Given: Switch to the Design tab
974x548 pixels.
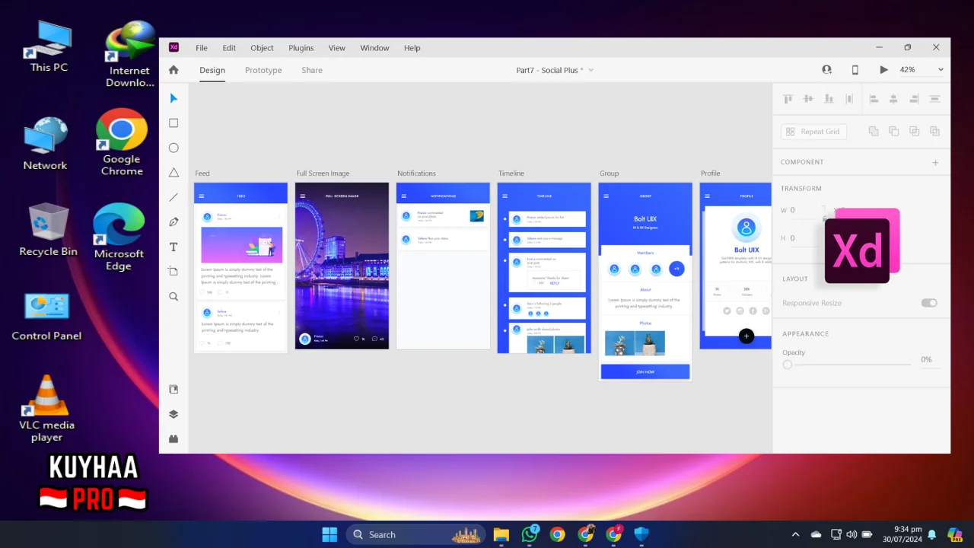Looking at the screenshot, I should pos(212,70).
